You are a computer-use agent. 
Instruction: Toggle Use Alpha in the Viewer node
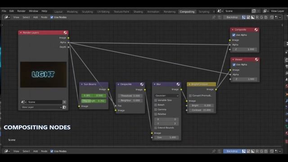coord(234,65)
